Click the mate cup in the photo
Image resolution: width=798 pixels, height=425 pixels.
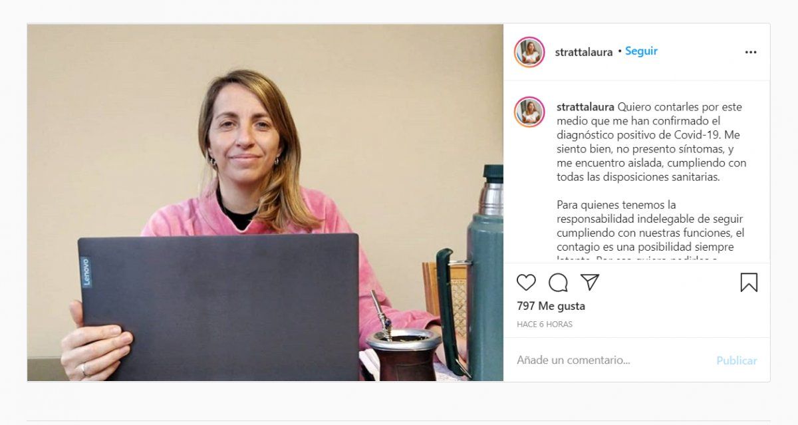click(404, 354)
